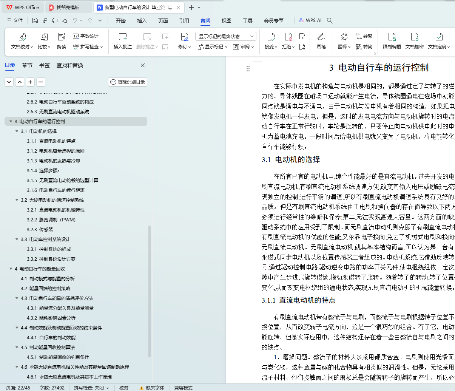
Task: Switch to the 页面 ribbon tab
Action: point(163,21)
